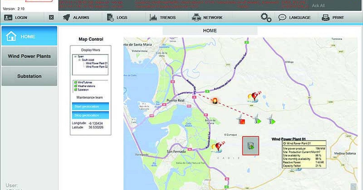Collapse the Spain tree node
Viewport: 363px width, 190px height.
[75, 56]
